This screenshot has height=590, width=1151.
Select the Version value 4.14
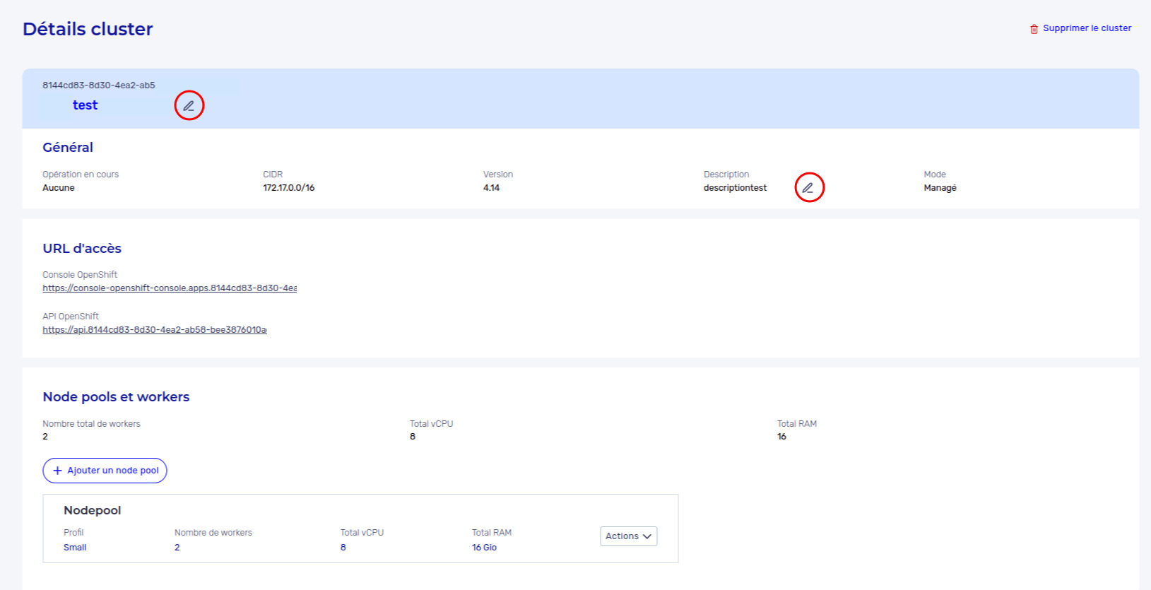click(x=491, y=188)
